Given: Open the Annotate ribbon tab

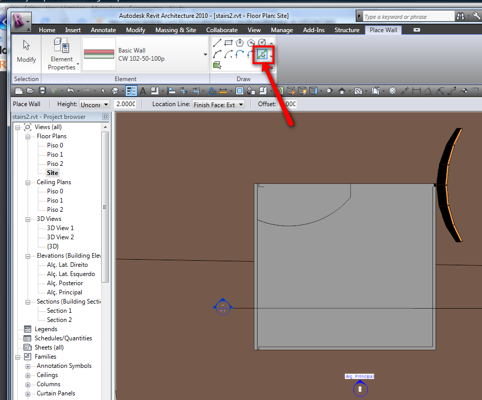Looking at the screenshot, I should [x=103, y=30].
